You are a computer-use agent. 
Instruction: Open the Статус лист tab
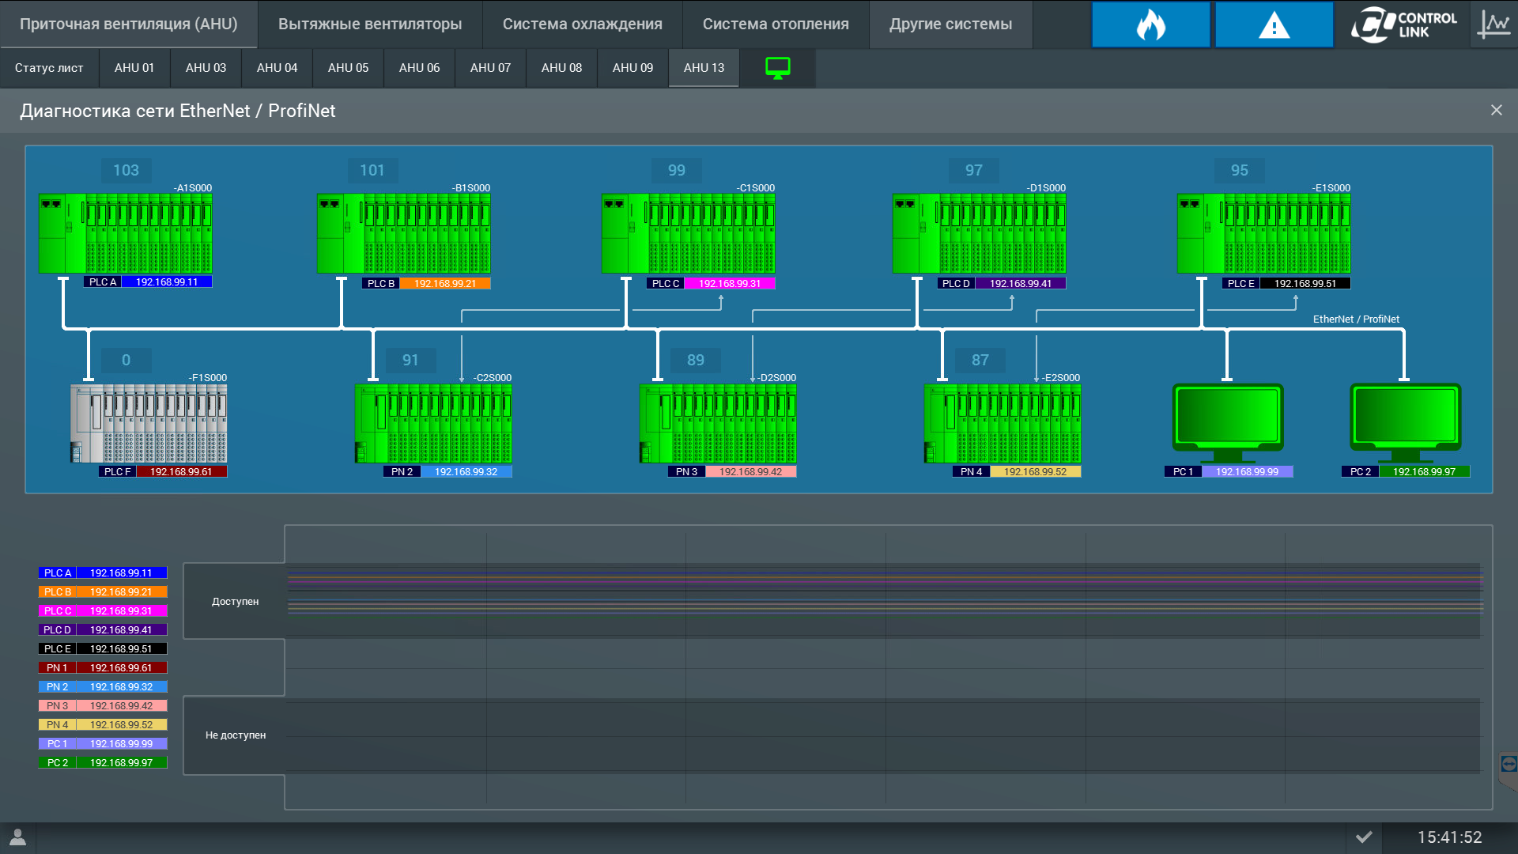[x=49, y=68]
